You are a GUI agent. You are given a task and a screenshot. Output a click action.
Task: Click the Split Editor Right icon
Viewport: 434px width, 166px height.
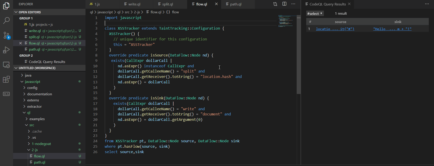tap(284, 4)
